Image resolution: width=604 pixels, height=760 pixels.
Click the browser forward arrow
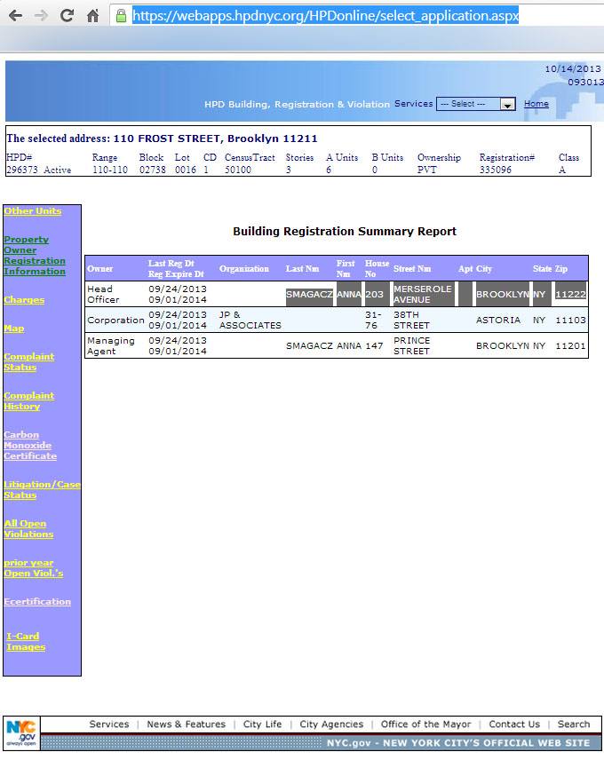click(41, 16)
